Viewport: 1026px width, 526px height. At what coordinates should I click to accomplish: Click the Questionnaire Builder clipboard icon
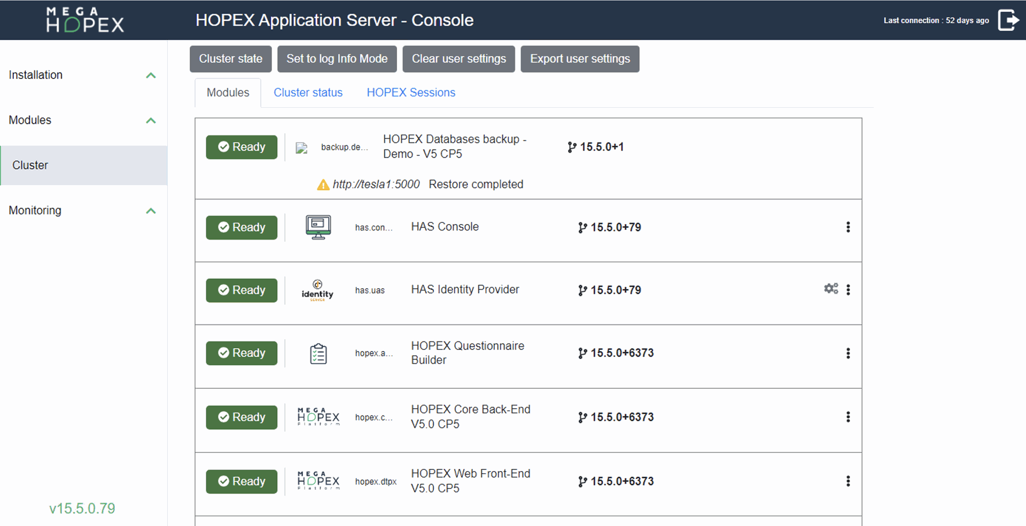pos(318,353)
